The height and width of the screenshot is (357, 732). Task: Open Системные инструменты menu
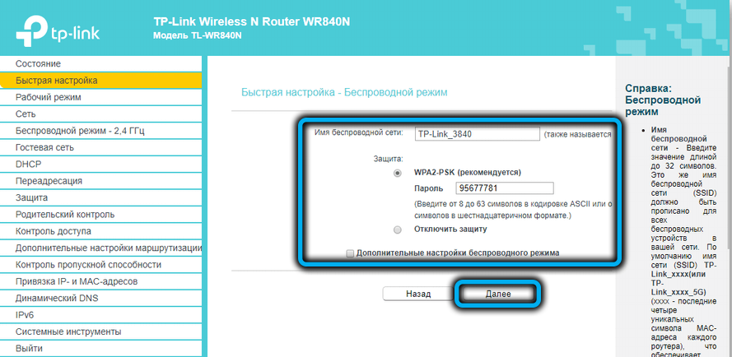[x=68, y=331]
